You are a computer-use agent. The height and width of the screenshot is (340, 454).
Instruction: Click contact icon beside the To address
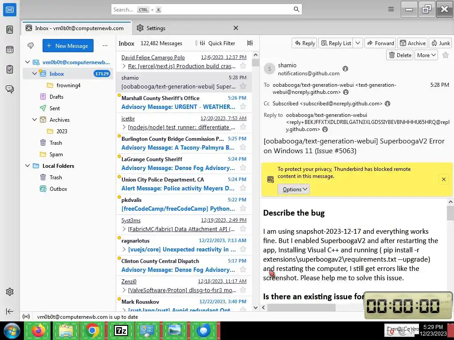pyautogui.click(x=346, y=92)
